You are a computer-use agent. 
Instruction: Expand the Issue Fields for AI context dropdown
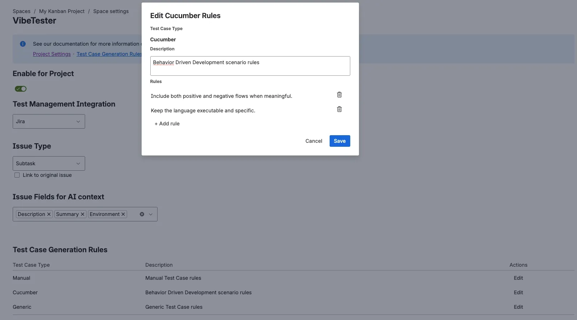[x=151, y=214]
